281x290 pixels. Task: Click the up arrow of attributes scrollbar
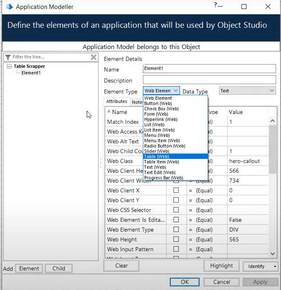pyautogui.click(x=273, y=121)
